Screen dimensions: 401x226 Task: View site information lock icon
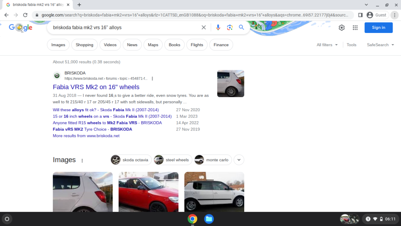[37, 15]
